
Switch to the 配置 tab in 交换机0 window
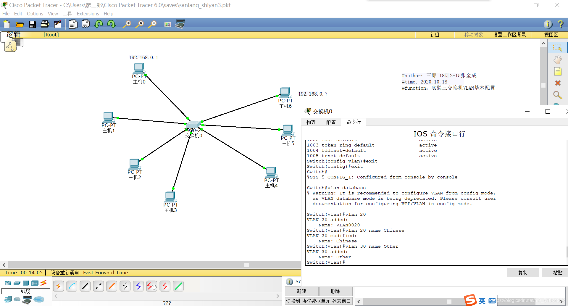coord(331,122)
